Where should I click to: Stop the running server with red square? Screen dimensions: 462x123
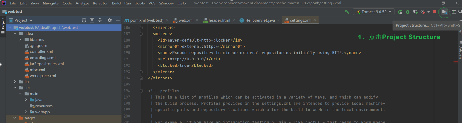coord(435,12)
